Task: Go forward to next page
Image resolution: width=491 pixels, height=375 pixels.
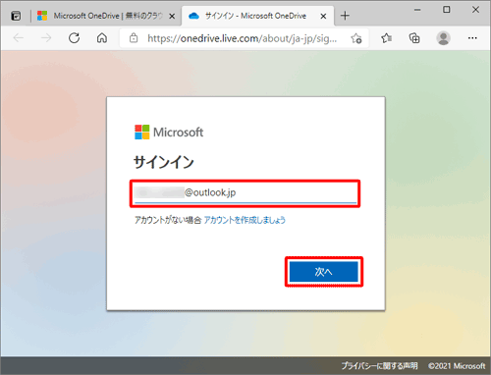Action: (x=46, y=38)
